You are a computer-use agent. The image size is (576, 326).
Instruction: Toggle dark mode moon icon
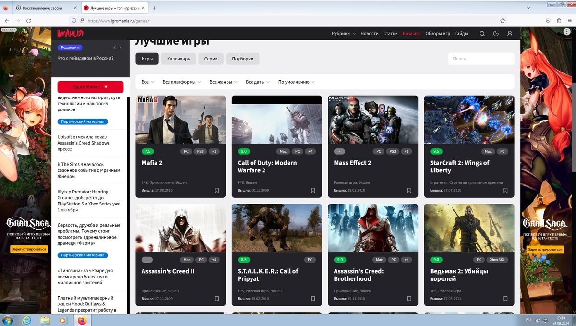tap(496, 34)
